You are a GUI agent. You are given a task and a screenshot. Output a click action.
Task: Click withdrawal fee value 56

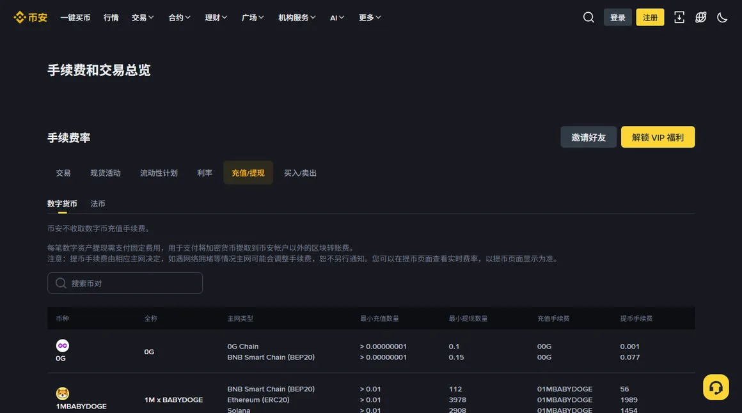(625, 389)
